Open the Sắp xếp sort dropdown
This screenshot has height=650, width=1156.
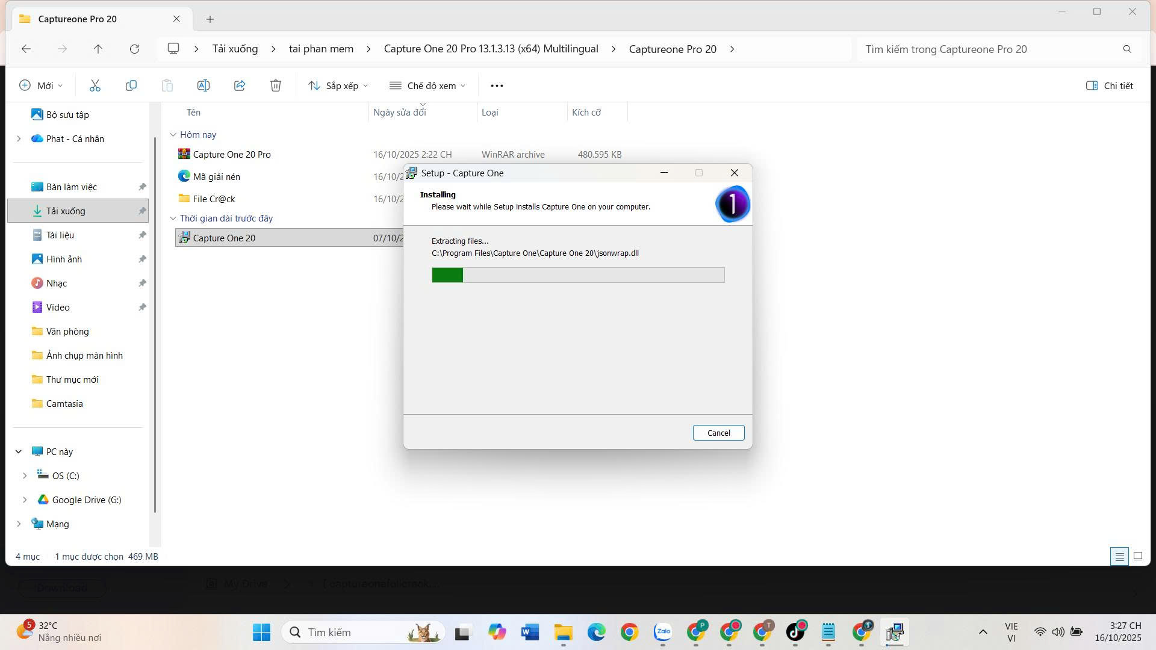[x=338, y=85]
